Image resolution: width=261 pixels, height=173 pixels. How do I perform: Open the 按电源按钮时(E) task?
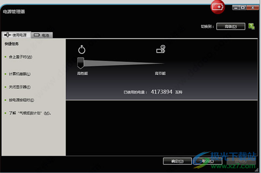[21, 100]
